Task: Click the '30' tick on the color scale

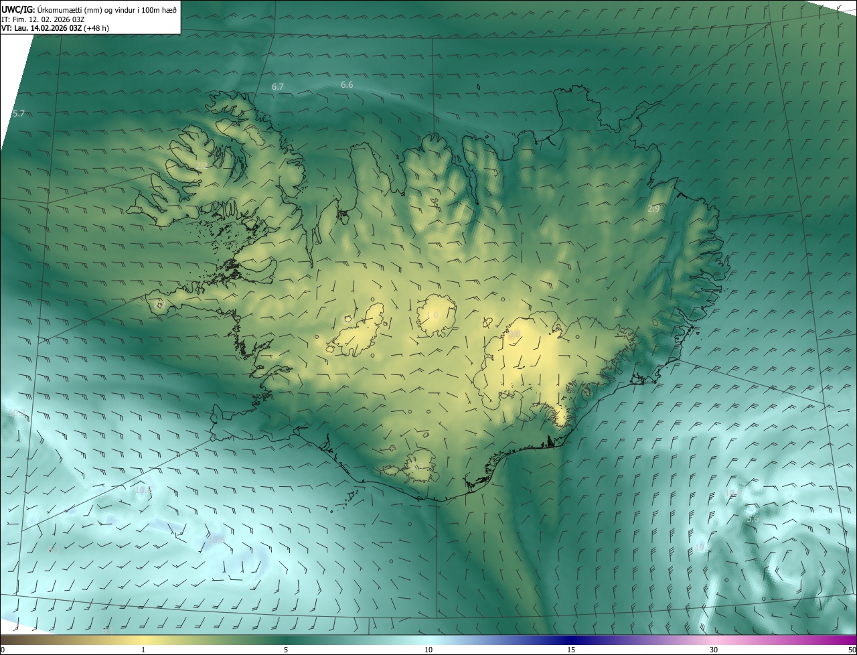Action: [714, 650]
